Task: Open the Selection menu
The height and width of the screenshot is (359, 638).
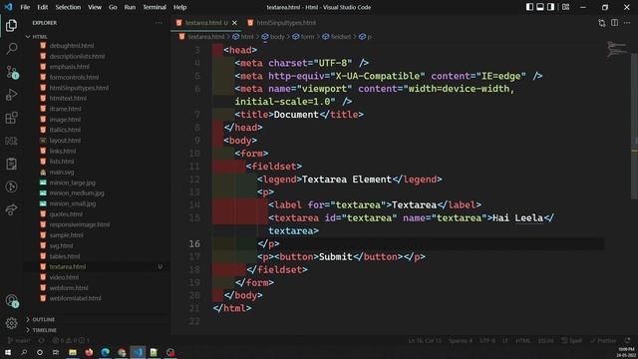Action: [68, 7]
